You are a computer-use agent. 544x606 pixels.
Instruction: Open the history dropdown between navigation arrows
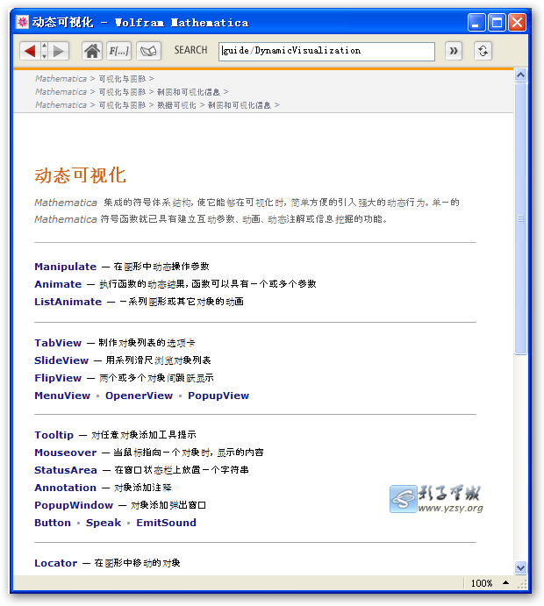point(45,51)
